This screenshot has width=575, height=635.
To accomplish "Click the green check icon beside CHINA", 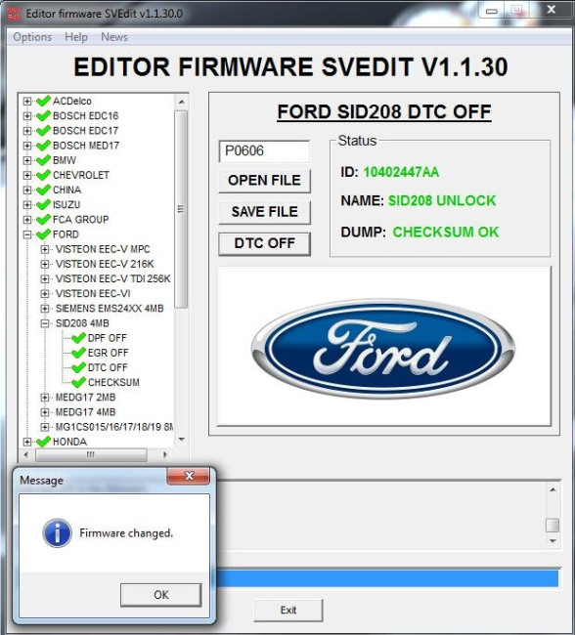I will point(43,190).
